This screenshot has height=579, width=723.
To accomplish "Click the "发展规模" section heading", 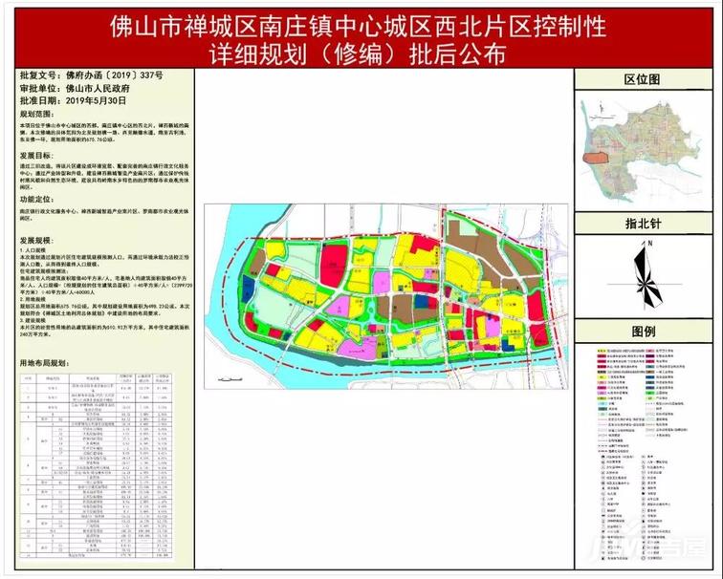I will coord(36,241).
